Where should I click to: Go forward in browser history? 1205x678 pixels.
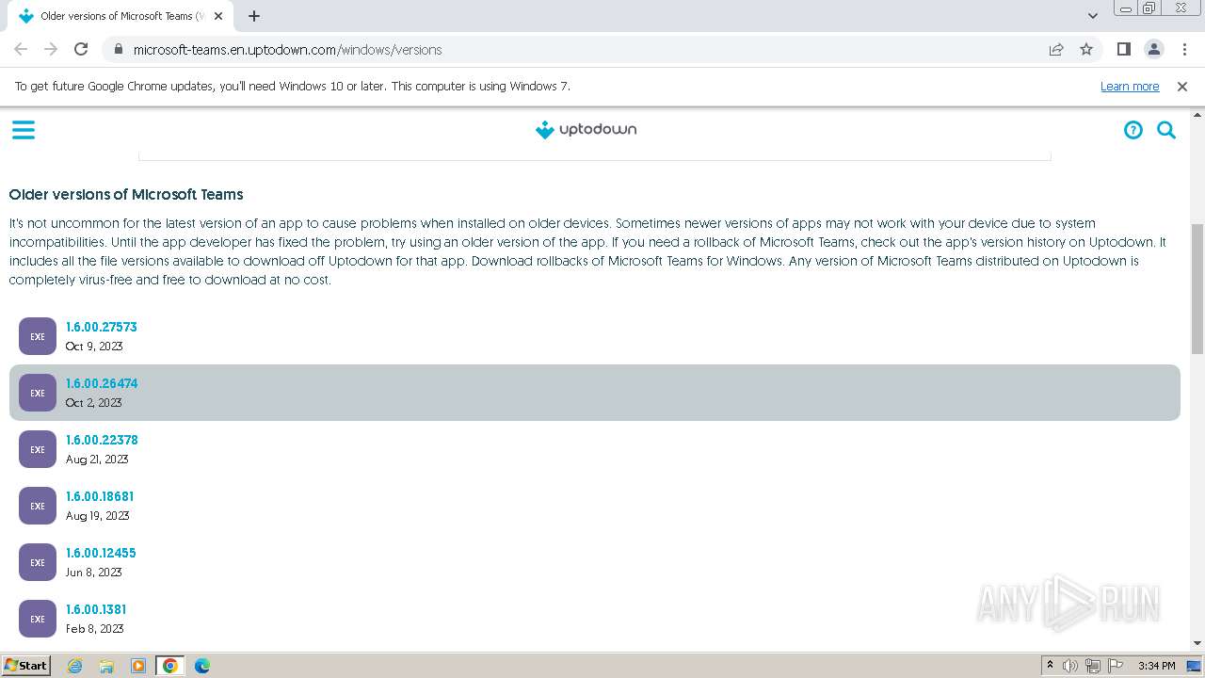[x=51, y=49]
